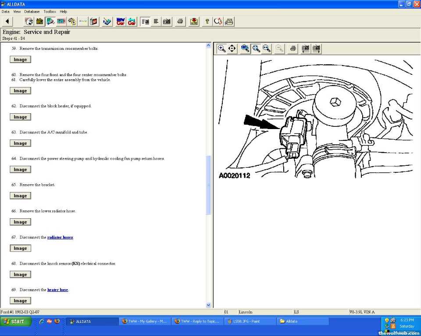Select the zoom-in magnifier tool
Screen dimensions: 421x336
click(x=222, y=49)
